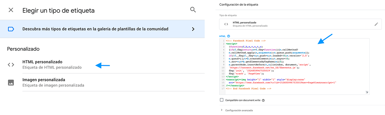The width and height of the screenshot is (385, 115).
Task: Click inside the HTML code editor
Action: 295,66
